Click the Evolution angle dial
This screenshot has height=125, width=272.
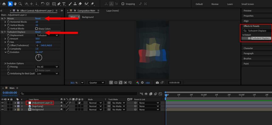point(39,57)
